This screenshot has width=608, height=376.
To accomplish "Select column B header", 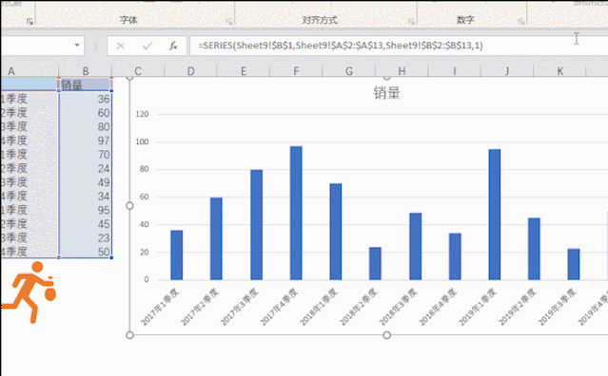I will coord(86,71).
